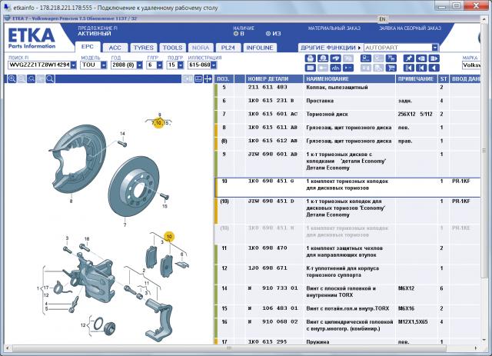Switch to the EPC tab
Screen dimensions: 492x356
click(88, 47)
